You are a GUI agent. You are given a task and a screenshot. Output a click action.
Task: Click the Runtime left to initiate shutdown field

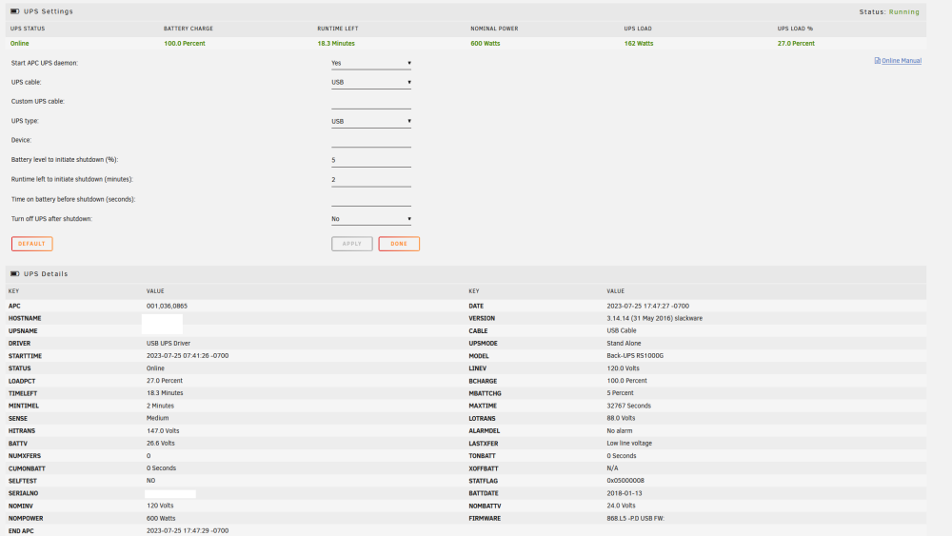(371, 180)
